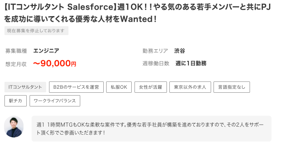282x150 pixels.
Task: Click the 〜90,000円 monthly income figure
Action: pyautogui.click(x=55, y=63)
